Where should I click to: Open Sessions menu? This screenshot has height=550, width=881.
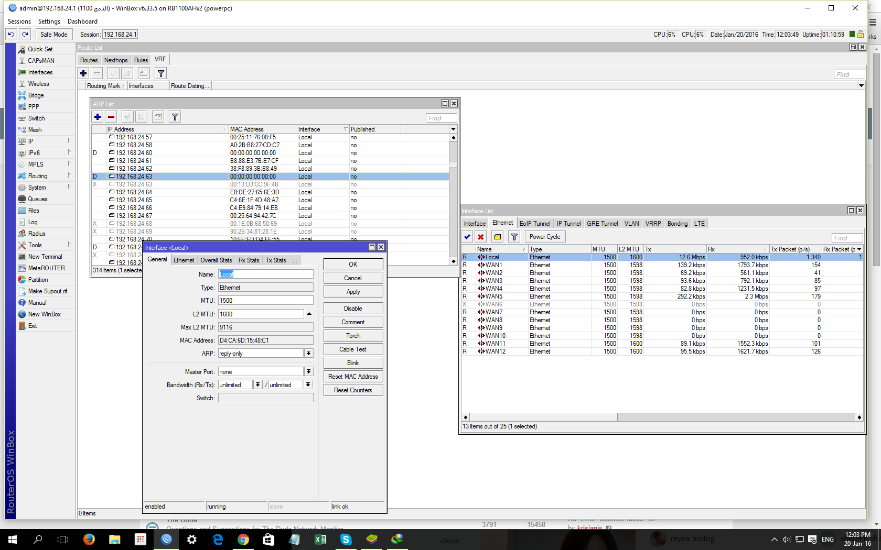click(x=19, y=21)
